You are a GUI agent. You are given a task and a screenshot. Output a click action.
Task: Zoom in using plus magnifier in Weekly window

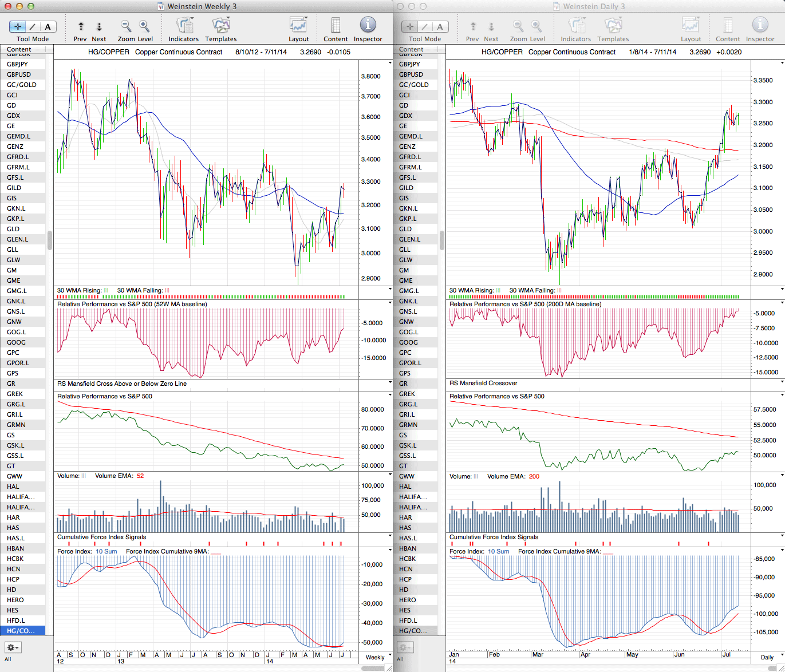coord(144,26)
